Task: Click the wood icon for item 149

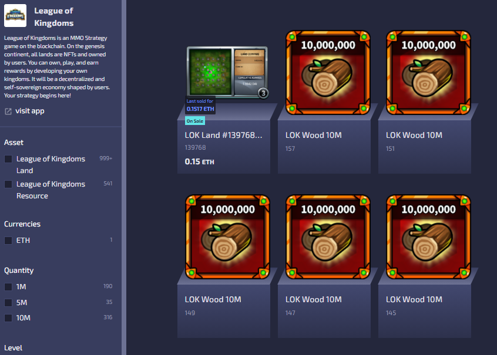Action: (227, 237)
